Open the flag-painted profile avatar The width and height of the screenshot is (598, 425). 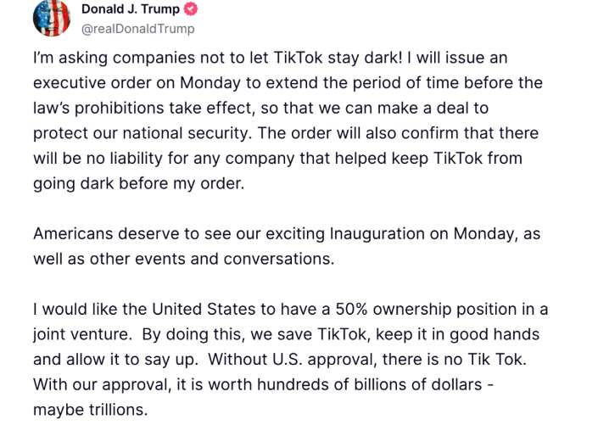[x=52, y=18]
